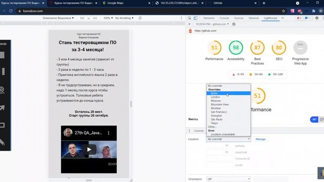The height and width of the screenshot is (182, 324).
Task: Toggle the device toolbar icon in DevTools
Action: point(195,18)
